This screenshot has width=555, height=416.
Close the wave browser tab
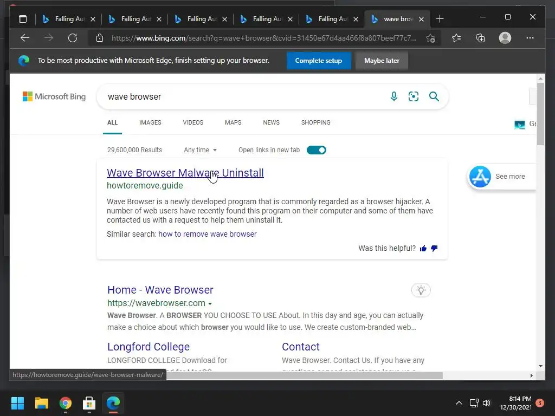pyautogui.click(x=421, y=19)
